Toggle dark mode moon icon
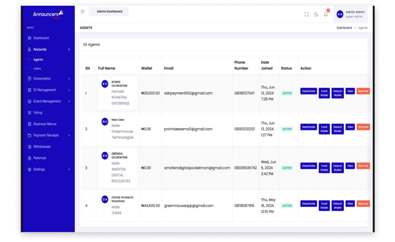Image resolution: width=395 pixels, height=242 pixels. click(316, 14)
